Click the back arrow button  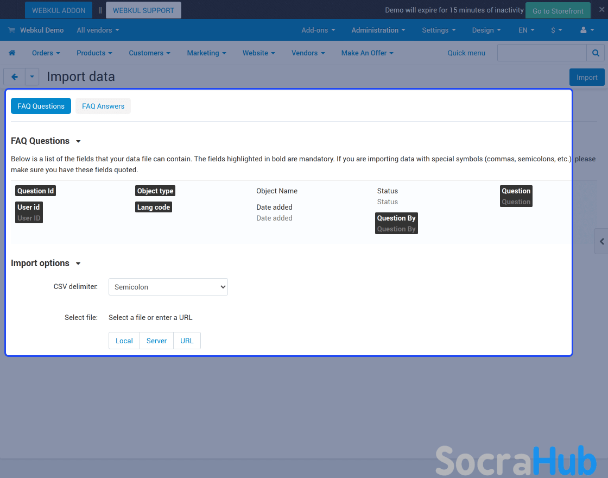15,77
